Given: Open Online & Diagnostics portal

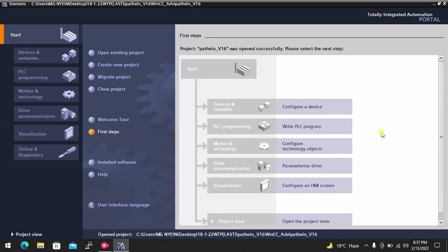Looking at the screenshot, I should click(46, 152).
